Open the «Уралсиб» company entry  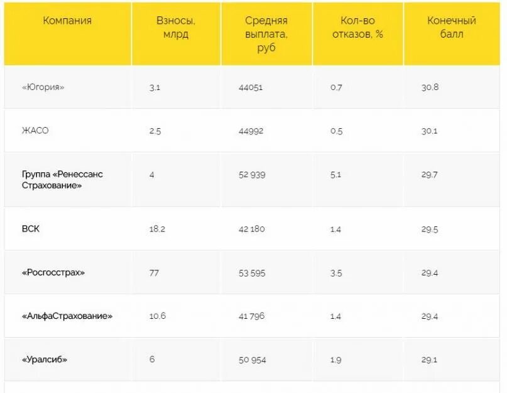(45, 360)
